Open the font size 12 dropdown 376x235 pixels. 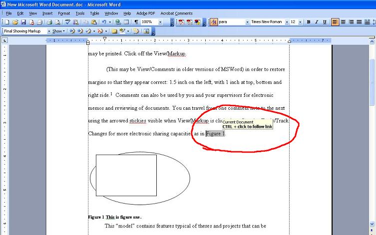point(300,22)
